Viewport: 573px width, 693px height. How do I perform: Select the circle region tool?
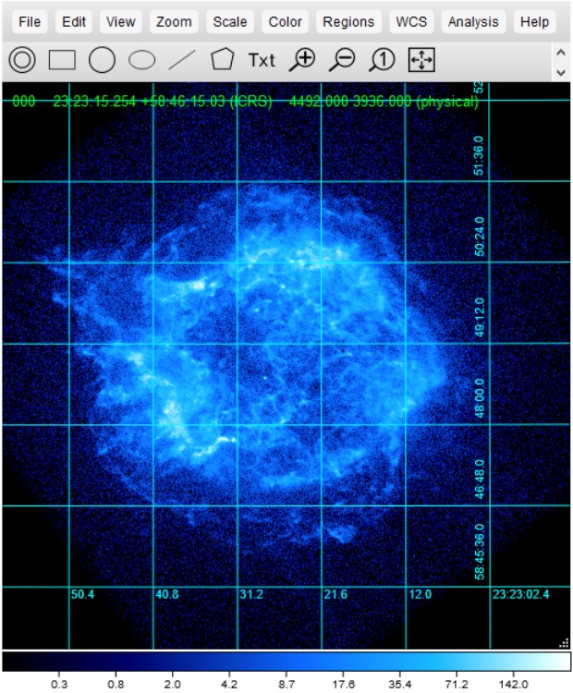tap(102, 60)
